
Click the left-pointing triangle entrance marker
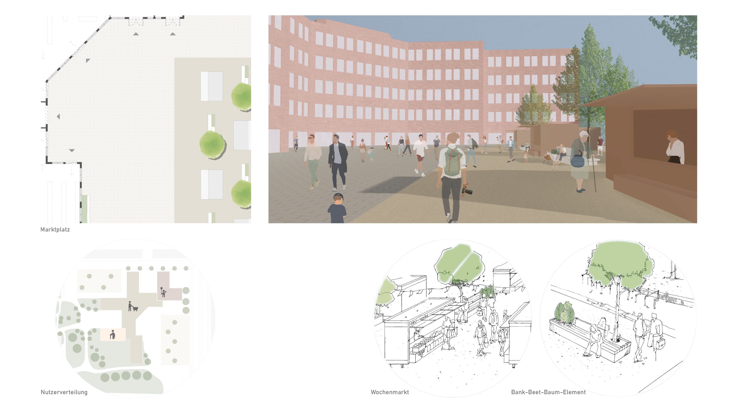[58, 117]
